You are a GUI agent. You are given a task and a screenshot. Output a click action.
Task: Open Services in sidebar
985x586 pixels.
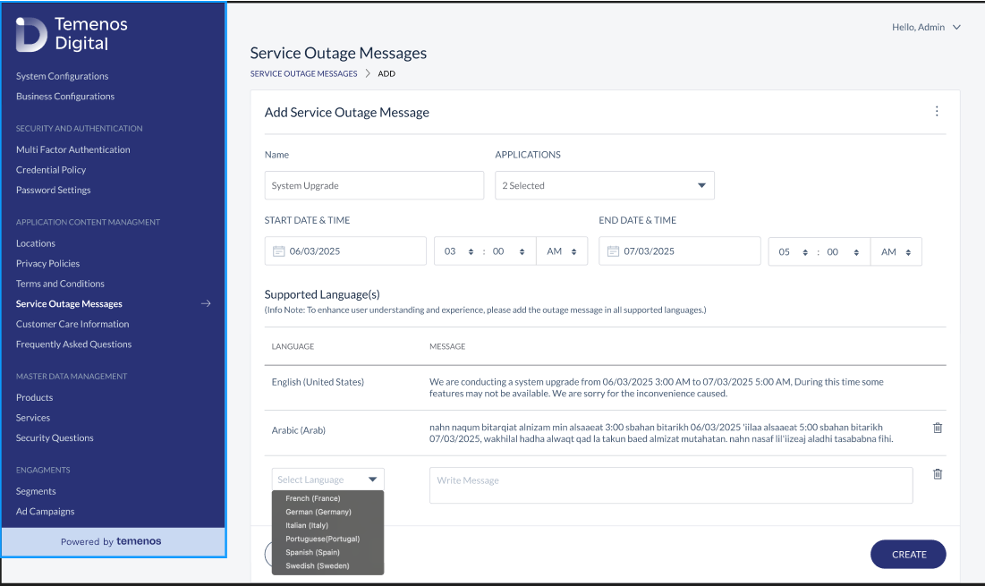coord(33,418)
